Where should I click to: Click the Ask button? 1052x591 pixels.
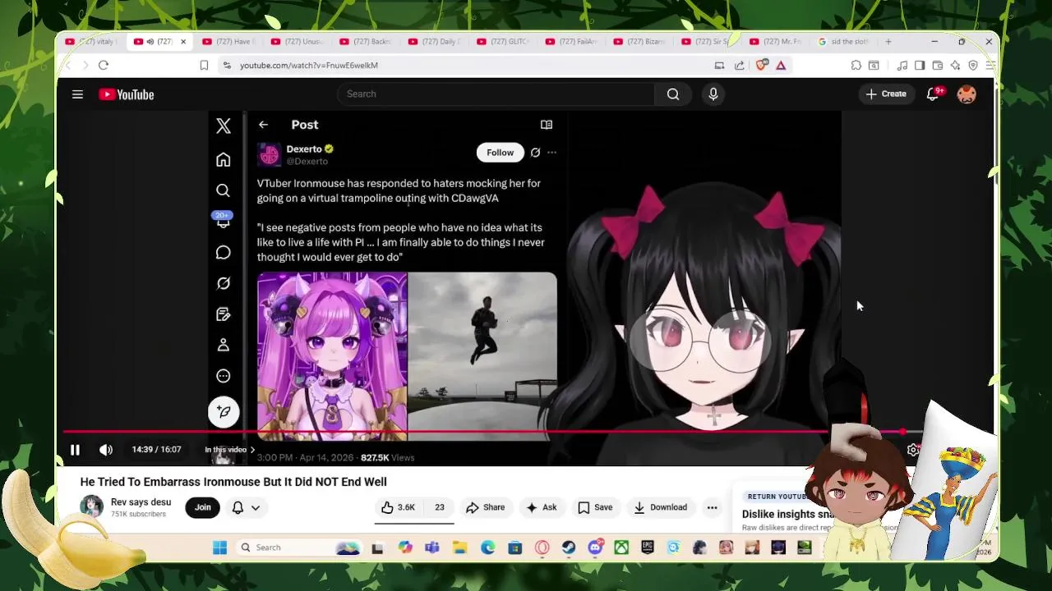542,507
